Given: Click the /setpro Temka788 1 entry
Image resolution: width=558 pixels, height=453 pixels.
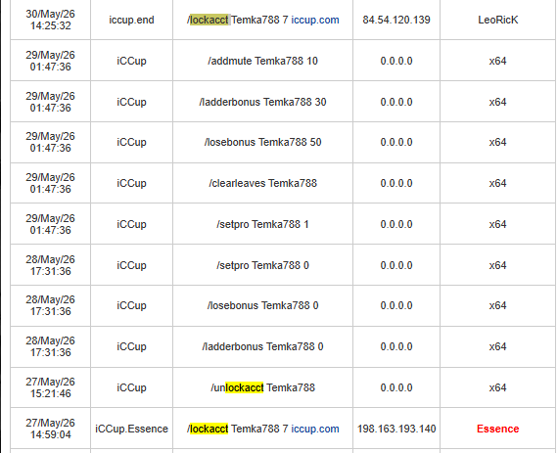Looking at the screenshot, I should [262, 224].
